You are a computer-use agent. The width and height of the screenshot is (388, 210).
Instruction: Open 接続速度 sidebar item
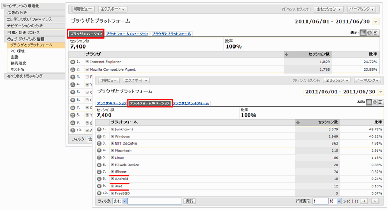19,63
